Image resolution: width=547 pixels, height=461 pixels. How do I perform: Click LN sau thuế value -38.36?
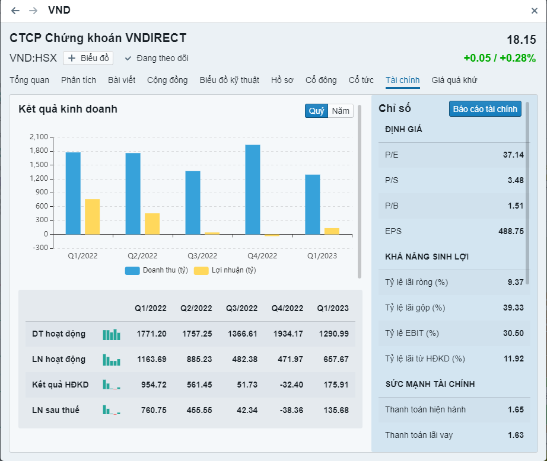291,410
